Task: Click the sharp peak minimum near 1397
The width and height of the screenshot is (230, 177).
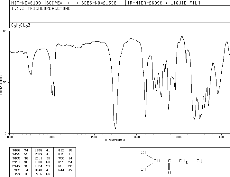Action: click(x=145, y=116)
